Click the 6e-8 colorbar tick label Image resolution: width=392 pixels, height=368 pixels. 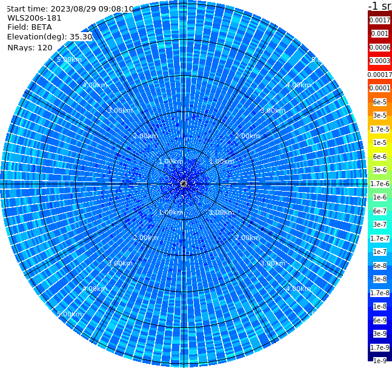click(x=379, y=266)
